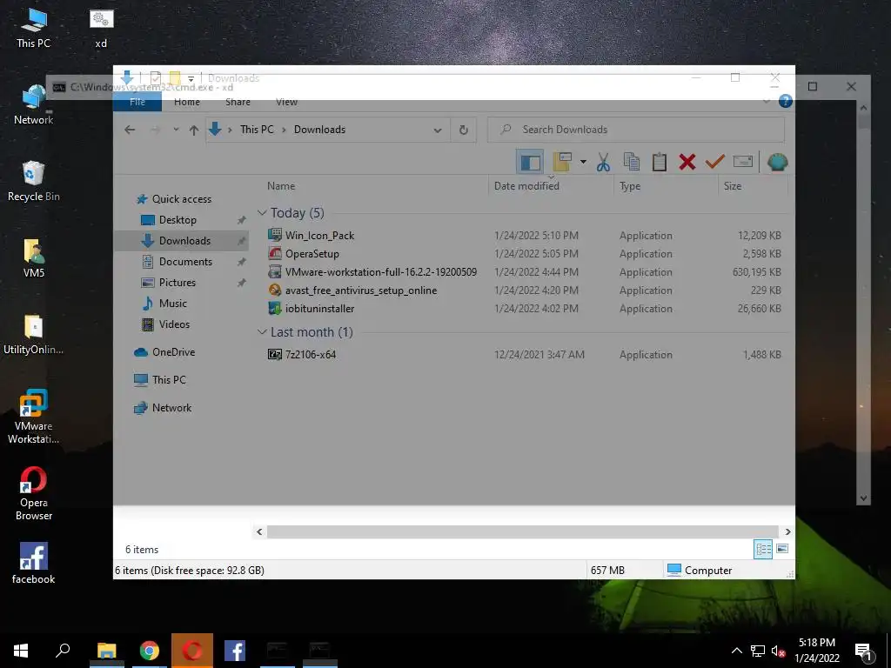The image size is (891, 668).
Task: Open OneDrive in navigation pane
Action: pyautogui.click(x=173, y=352)
